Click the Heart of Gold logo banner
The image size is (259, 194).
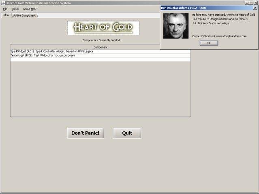pos(103,28)
